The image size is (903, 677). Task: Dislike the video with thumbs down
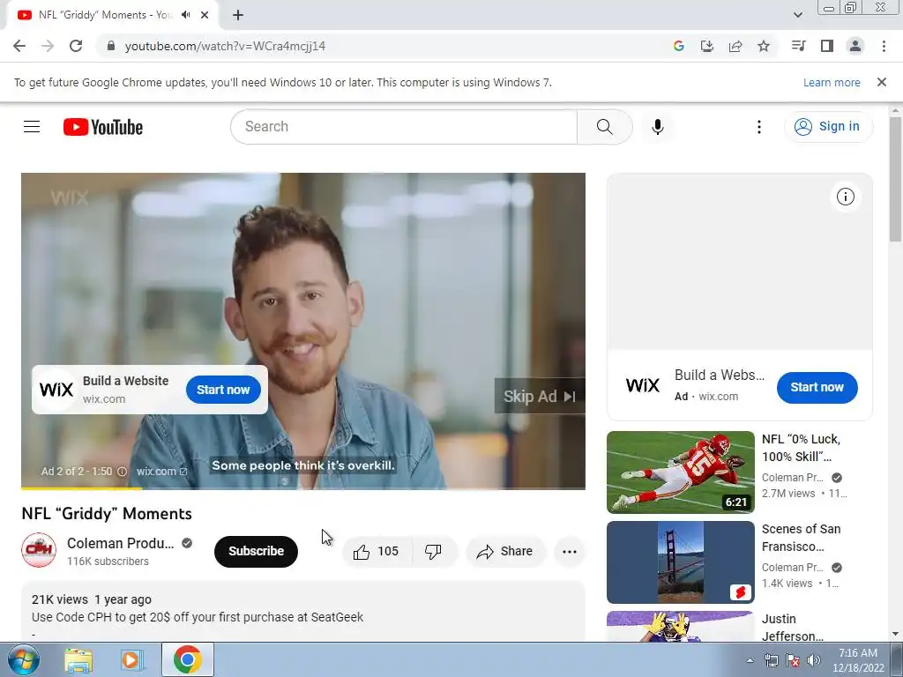pos(434,552)
